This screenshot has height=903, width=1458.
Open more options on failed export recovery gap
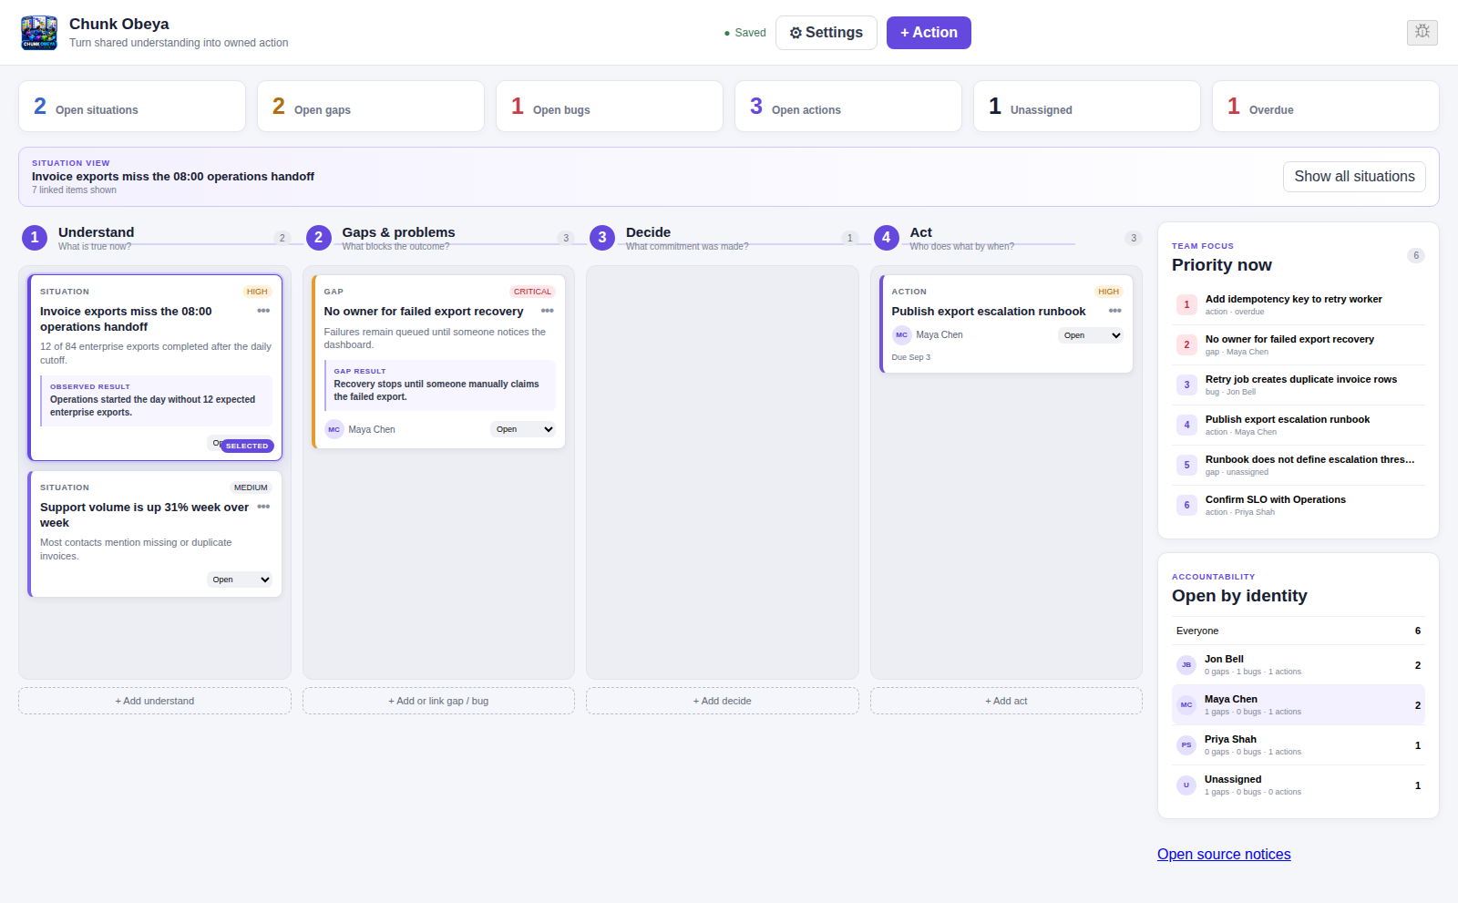click(547, 311)
